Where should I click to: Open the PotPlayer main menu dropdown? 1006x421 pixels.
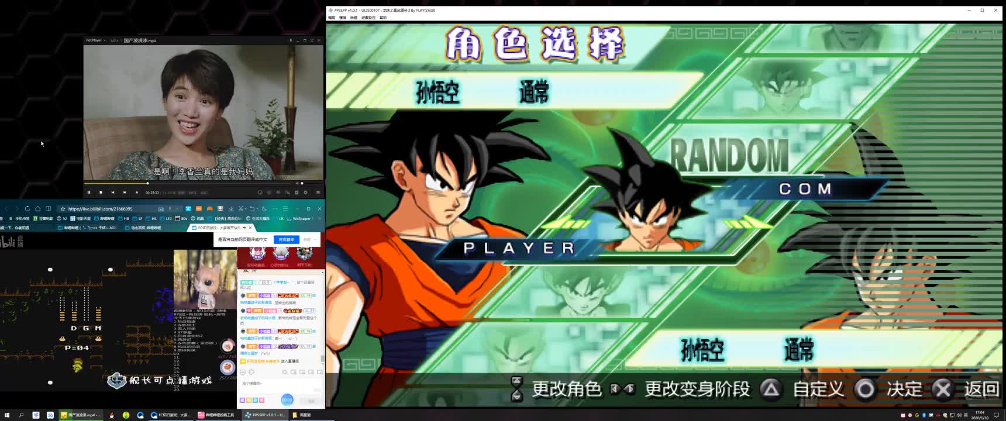pos(95,40)
